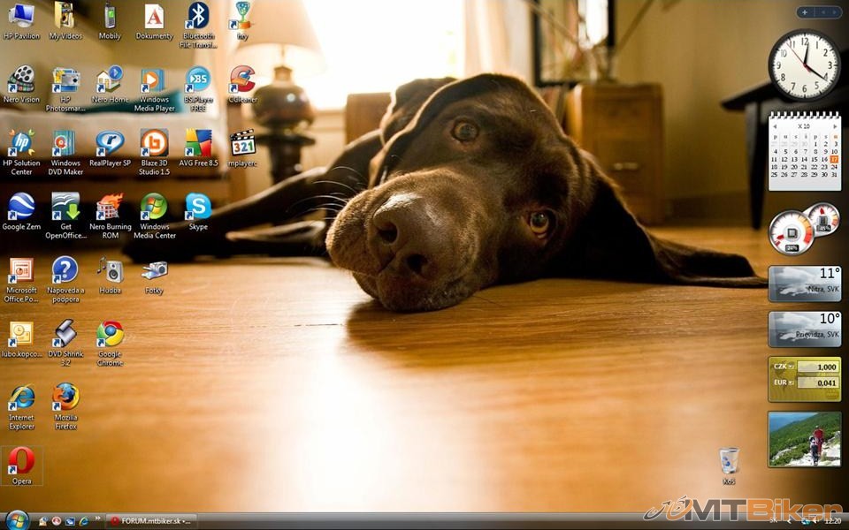Open the Recycle Bin (Kôš)
Screen dimensions: 849x530
point(729,461)
